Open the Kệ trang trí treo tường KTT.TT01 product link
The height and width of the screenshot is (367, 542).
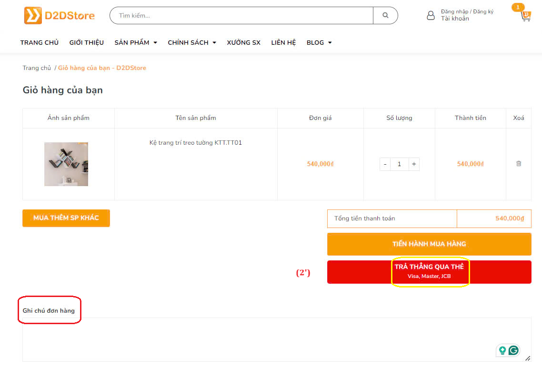(196, 142)
